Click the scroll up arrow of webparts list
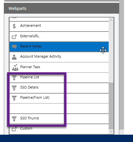Viewport: 133px width, 142px height. coord(111,20)
